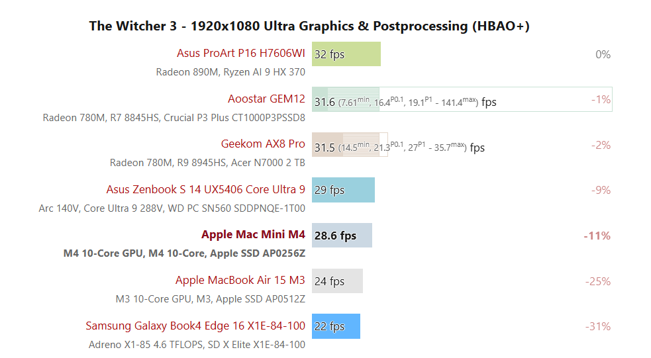Click the Geekom AX8 Pro link
651x358 pixels.
point(263,144)
